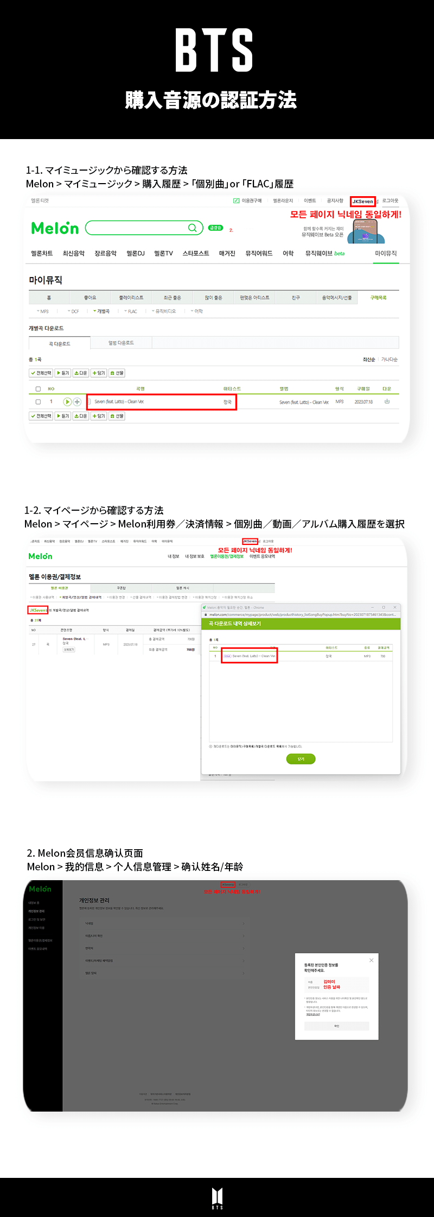
Task: Open 최신음악 in the main navigation
Action: [x=74, y=253]
